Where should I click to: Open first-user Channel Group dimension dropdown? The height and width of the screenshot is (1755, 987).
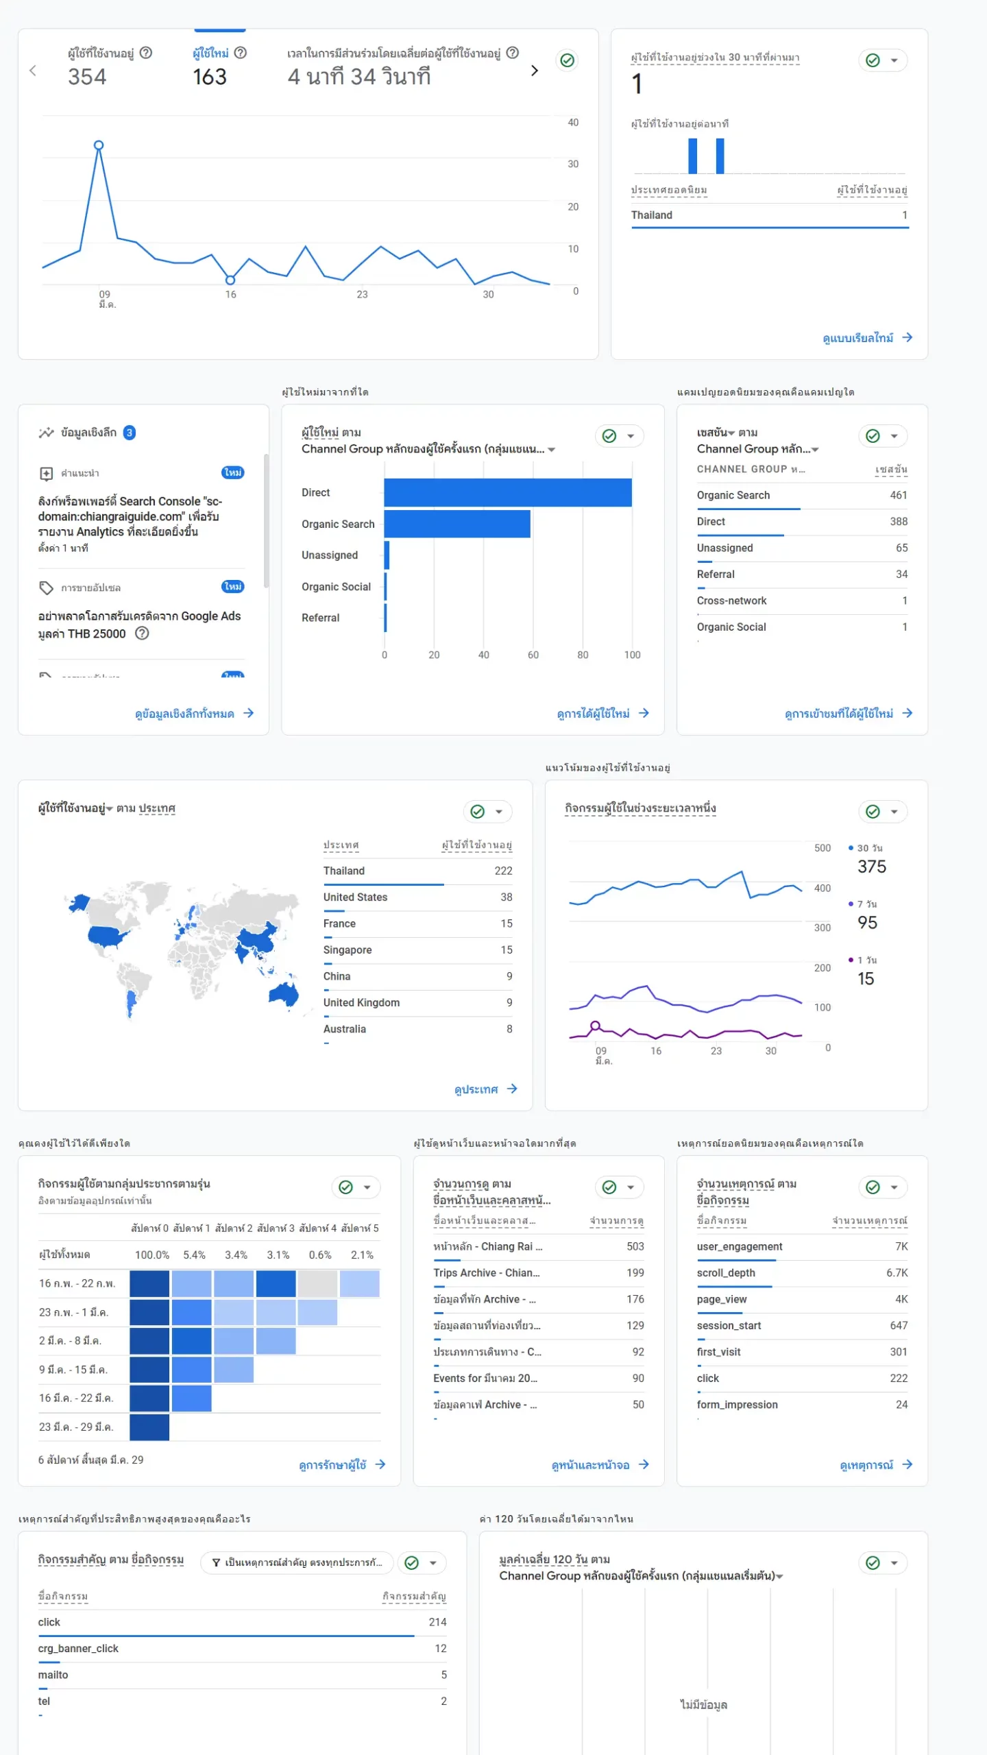tap(428, 449)
